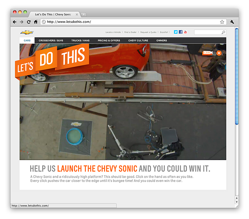
Task: Click the site search input field
Action: coord(208,32)
